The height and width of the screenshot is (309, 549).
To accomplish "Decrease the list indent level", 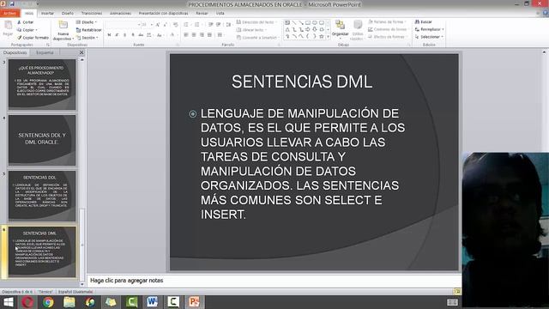I will (x=211, y=25).
